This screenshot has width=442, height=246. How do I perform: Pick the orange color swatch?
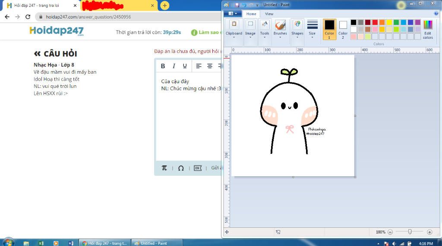pyautogui.click(x=382, y=22)
